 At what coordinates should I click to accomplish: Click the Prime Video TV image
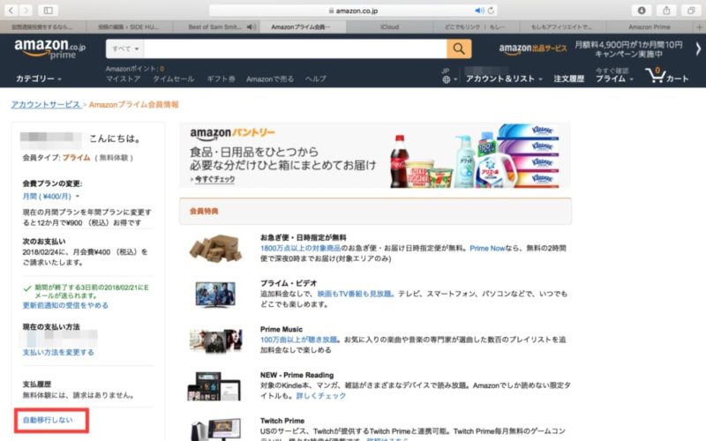(x=215, y=295)
